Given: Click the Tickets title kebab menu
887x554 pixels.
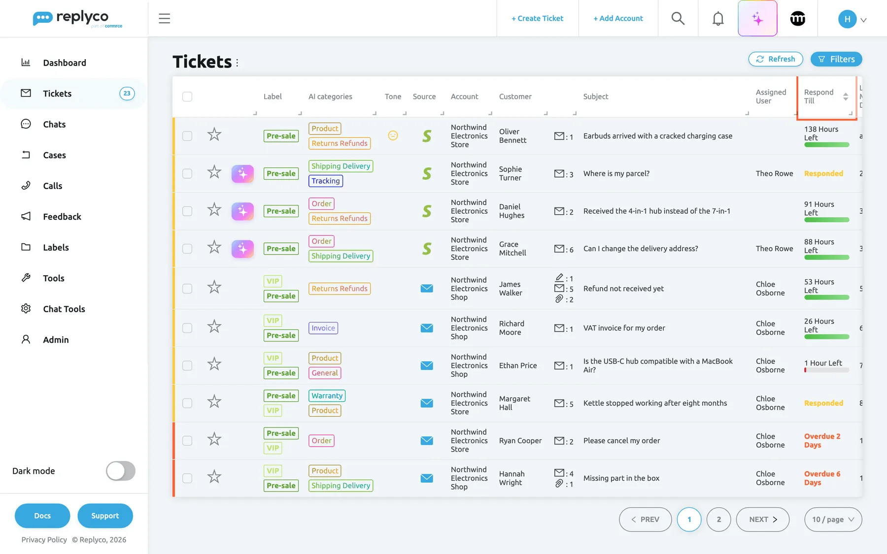Looking at the screenshot, I should coord(237,63).
